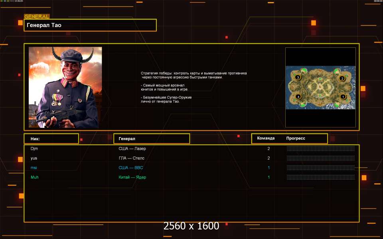
Task: Select player name Djm
Action: (x=34, y=149)
